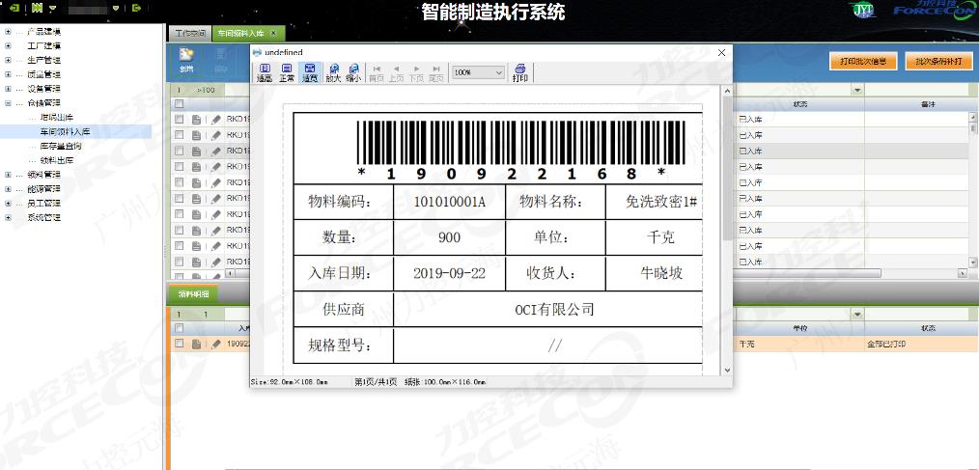Click the 第1页/共1页 status bar text

[x=376, y=382]
